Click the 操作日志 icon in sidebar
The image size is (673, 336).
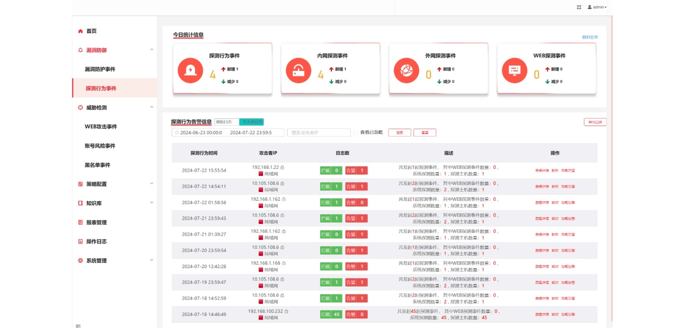[x=80, y=241]
